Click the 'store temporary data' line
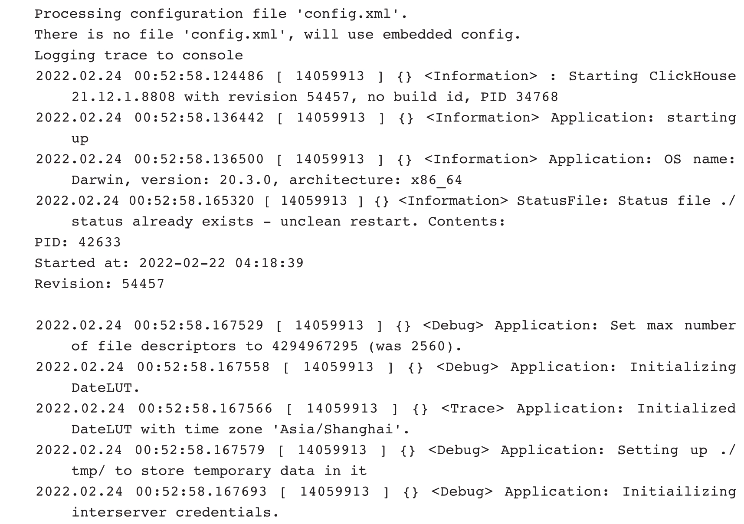 [x=219, y=471]
